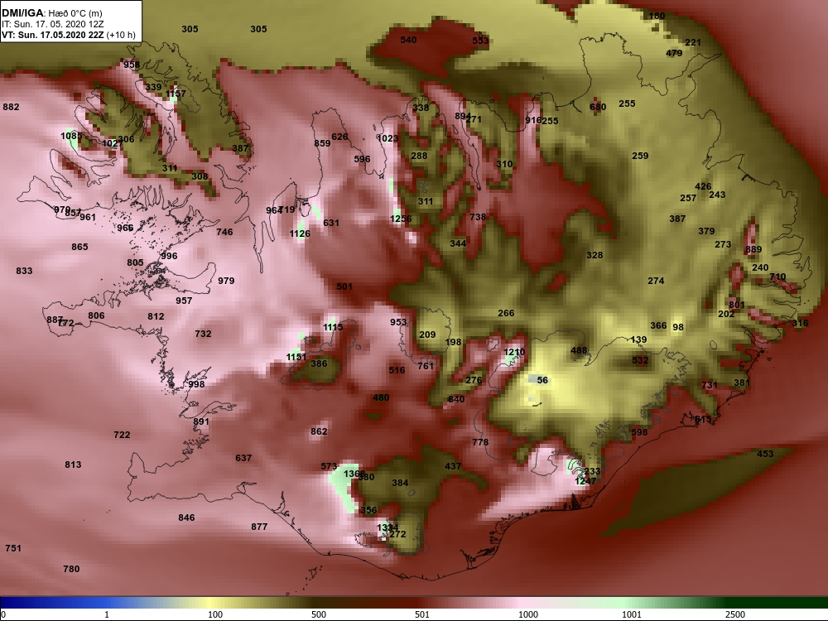Click the map value '833'

click(24, 271)
